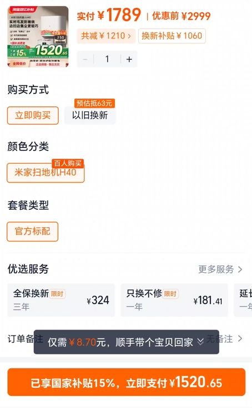
Task: Choose 米家扫地机H40 color category
Action: pos(46,173)
